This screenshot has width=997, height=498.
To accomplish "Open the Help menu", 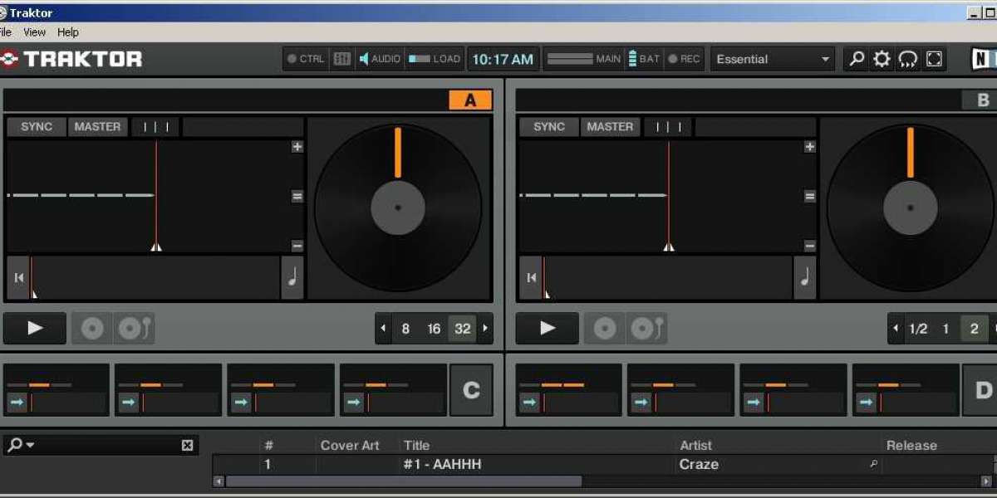I will coord(68,32).
